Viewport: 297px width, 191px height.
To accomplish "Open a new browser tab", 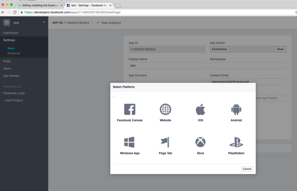I will pos(118,6).
